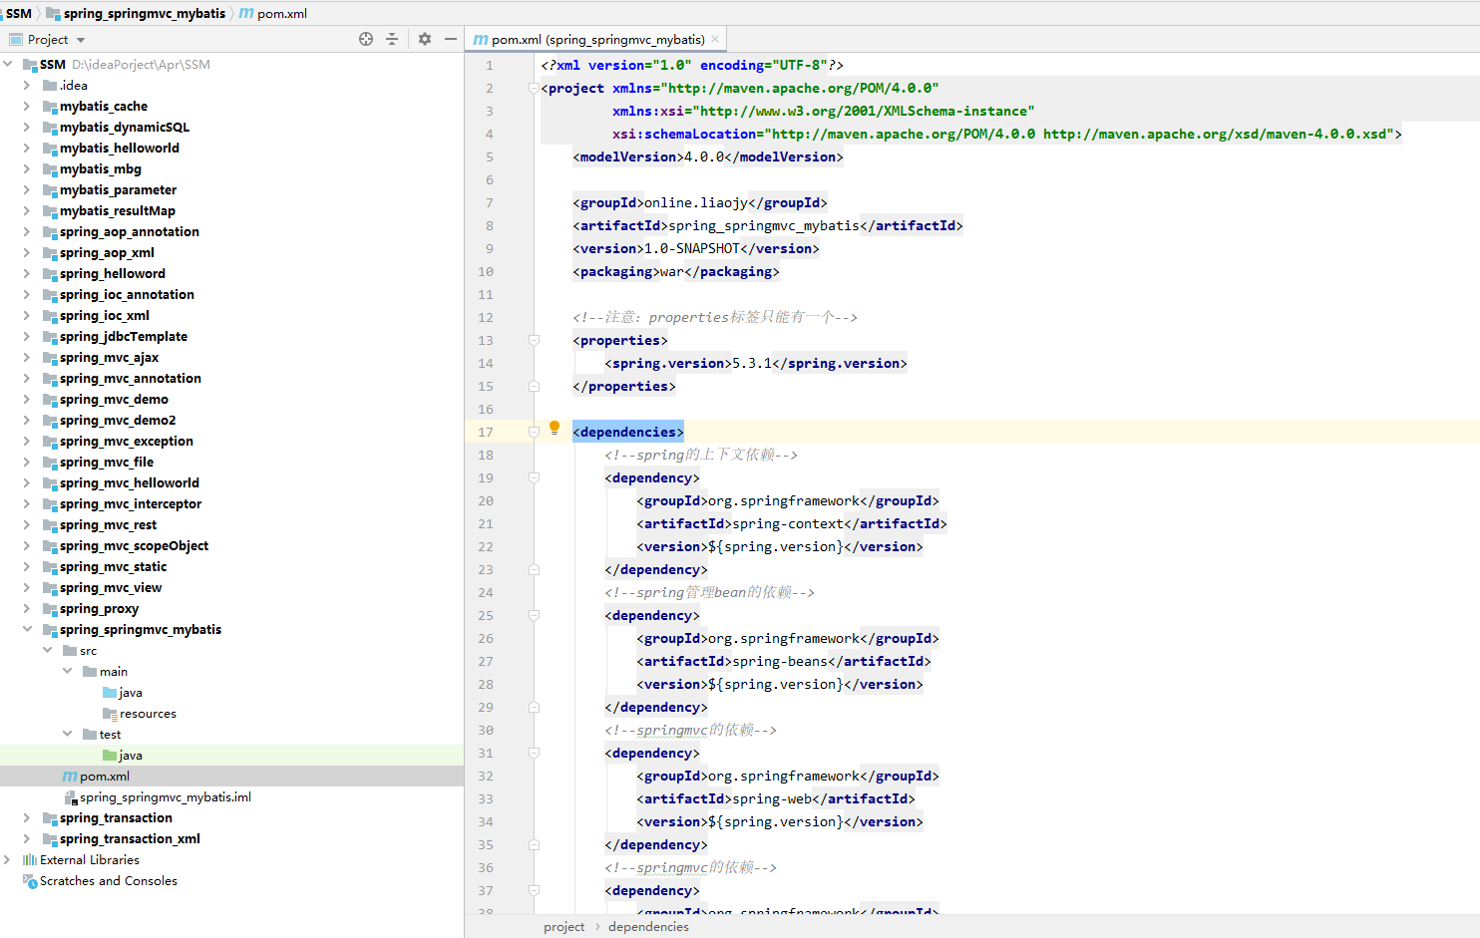
Task: Collapse the main folder
Action: (x=67, y=671)
